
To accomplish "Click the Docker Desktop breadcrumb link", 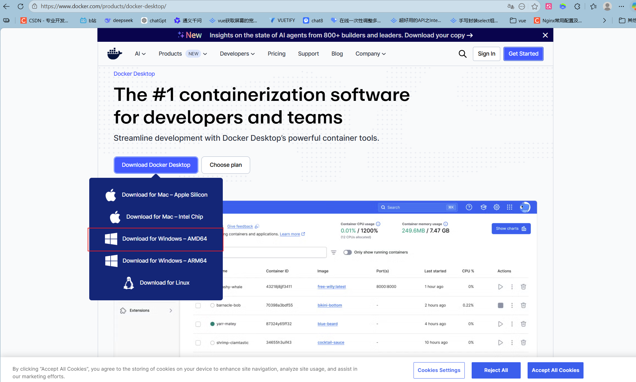I will click(134, 74).
